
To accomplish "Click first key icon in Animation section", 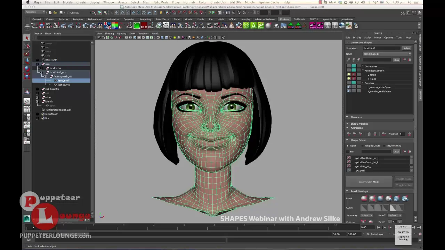I will tap(349, 134).
